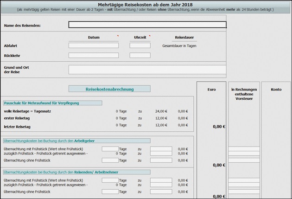The height and width of the screenshot is (199, 292).
Task: Click price field for Arbeitgeber Übernachtung mit Frühstück
Action: click(x=161, y=149)
